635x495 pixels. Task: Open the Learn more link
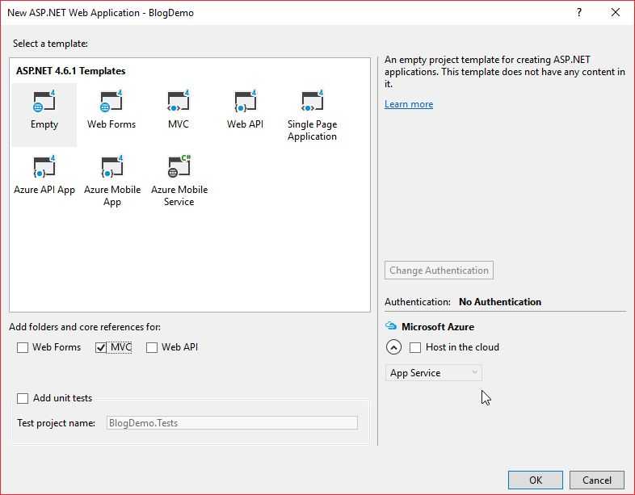408,104
